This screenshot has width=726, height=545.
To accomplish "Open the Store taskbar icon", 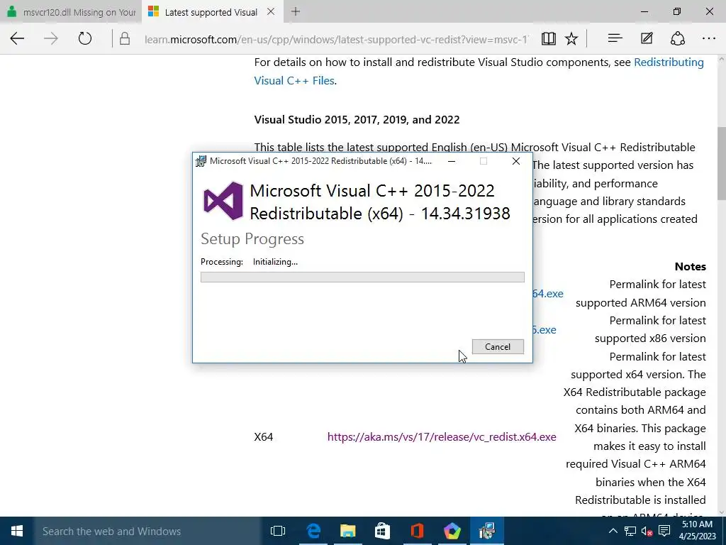I will (382, 531).
